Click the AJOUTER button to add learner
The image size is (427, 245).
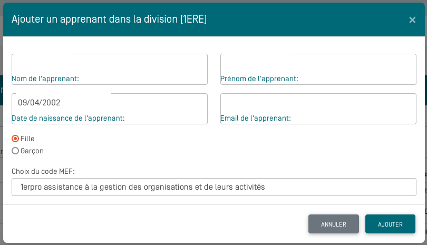click(x=390, y=224)
